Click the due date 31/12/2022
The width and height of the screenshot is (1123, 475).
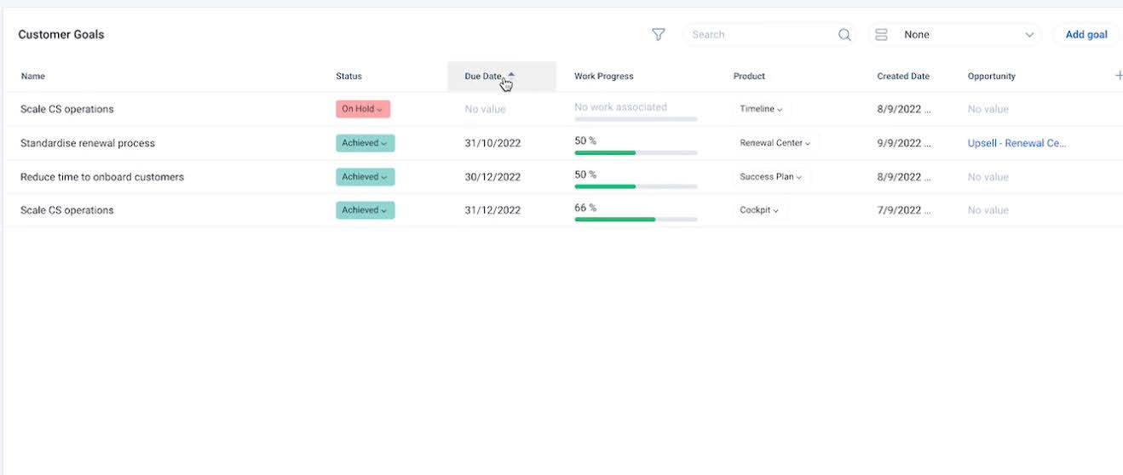point(492,210)
